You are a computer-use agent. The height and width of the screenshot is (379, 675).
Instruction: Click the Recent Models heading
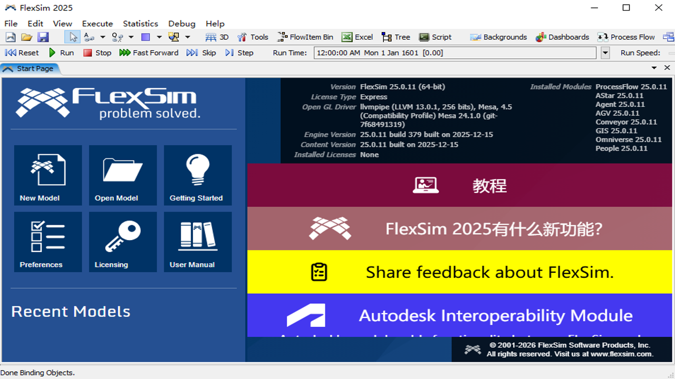tap(71, 312)
